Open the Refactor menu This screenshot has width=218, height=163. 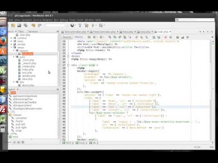[48, 20]
